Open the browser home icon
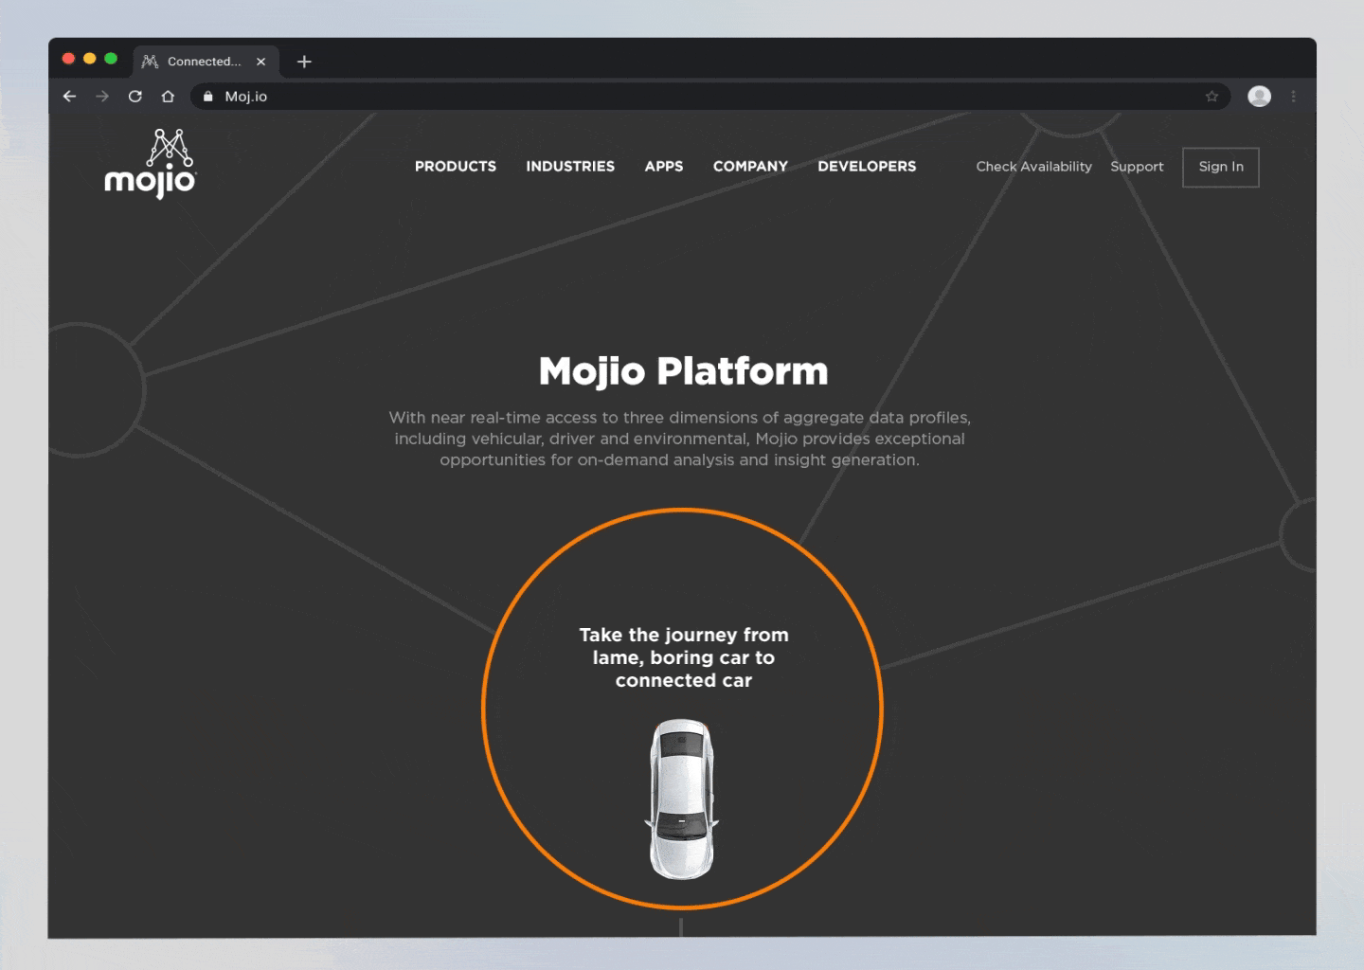The width and height of the screenshot is (1364, 970). (x=168, y=96)
